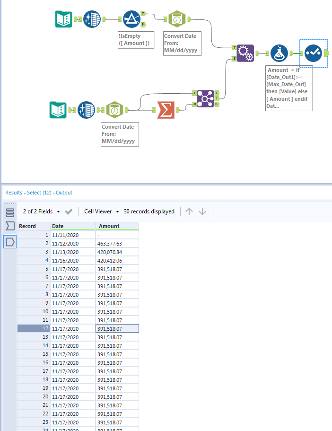Click the top Convert Date From annotation
The image size is (332, 431).
(x=182, y=44)
